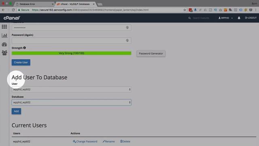The height and width of the screenshot is (146, 259).
Task: Open a new browser tab
Action: pyautogui.click(x=100, y=4)
